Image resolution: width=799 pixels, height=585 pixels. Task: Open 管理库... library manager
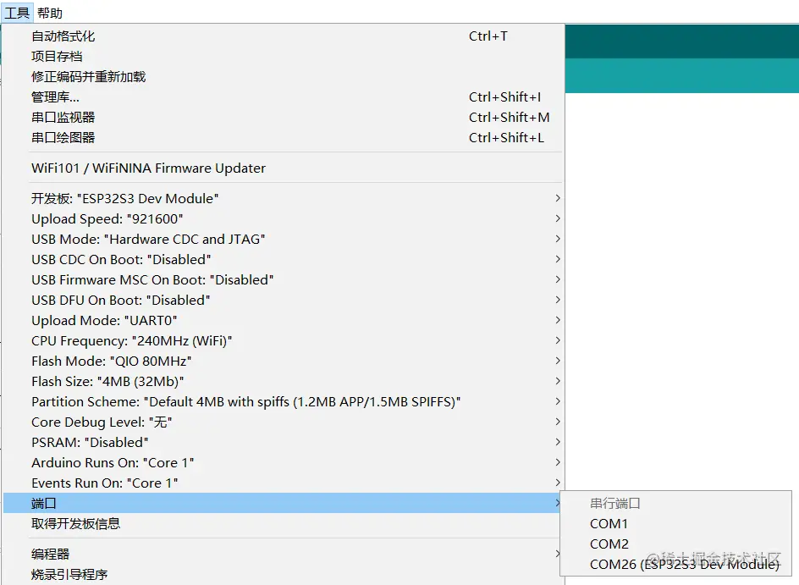click(x=284, y=97)
